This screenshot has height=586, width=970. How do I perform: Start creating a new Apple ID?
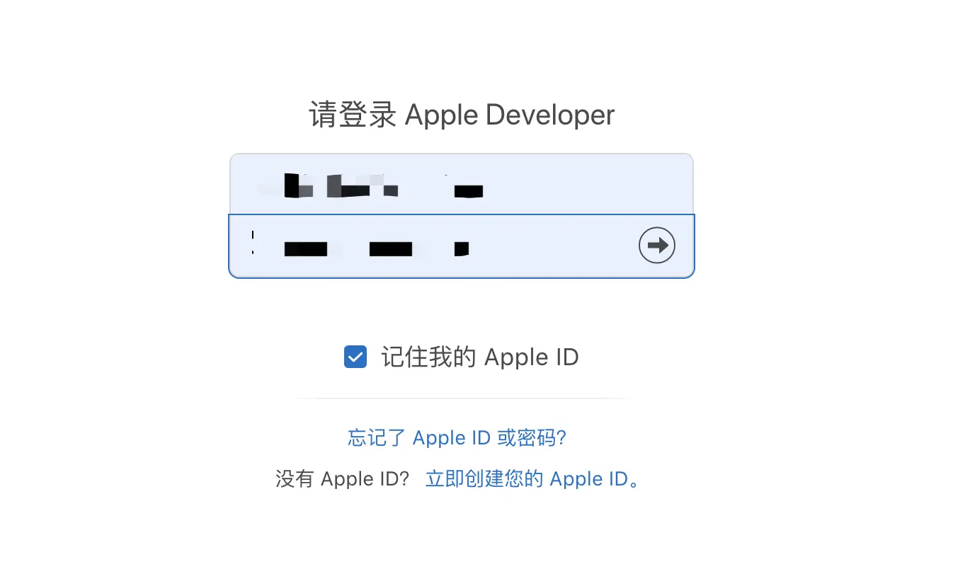coord(532,479)
